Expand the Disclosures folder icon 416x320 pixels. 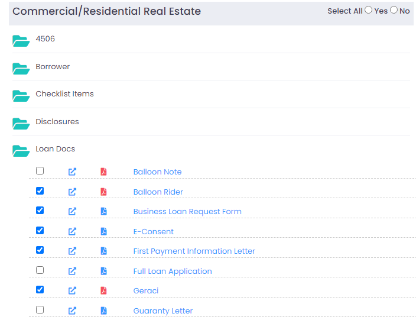(x=21, y=124)
